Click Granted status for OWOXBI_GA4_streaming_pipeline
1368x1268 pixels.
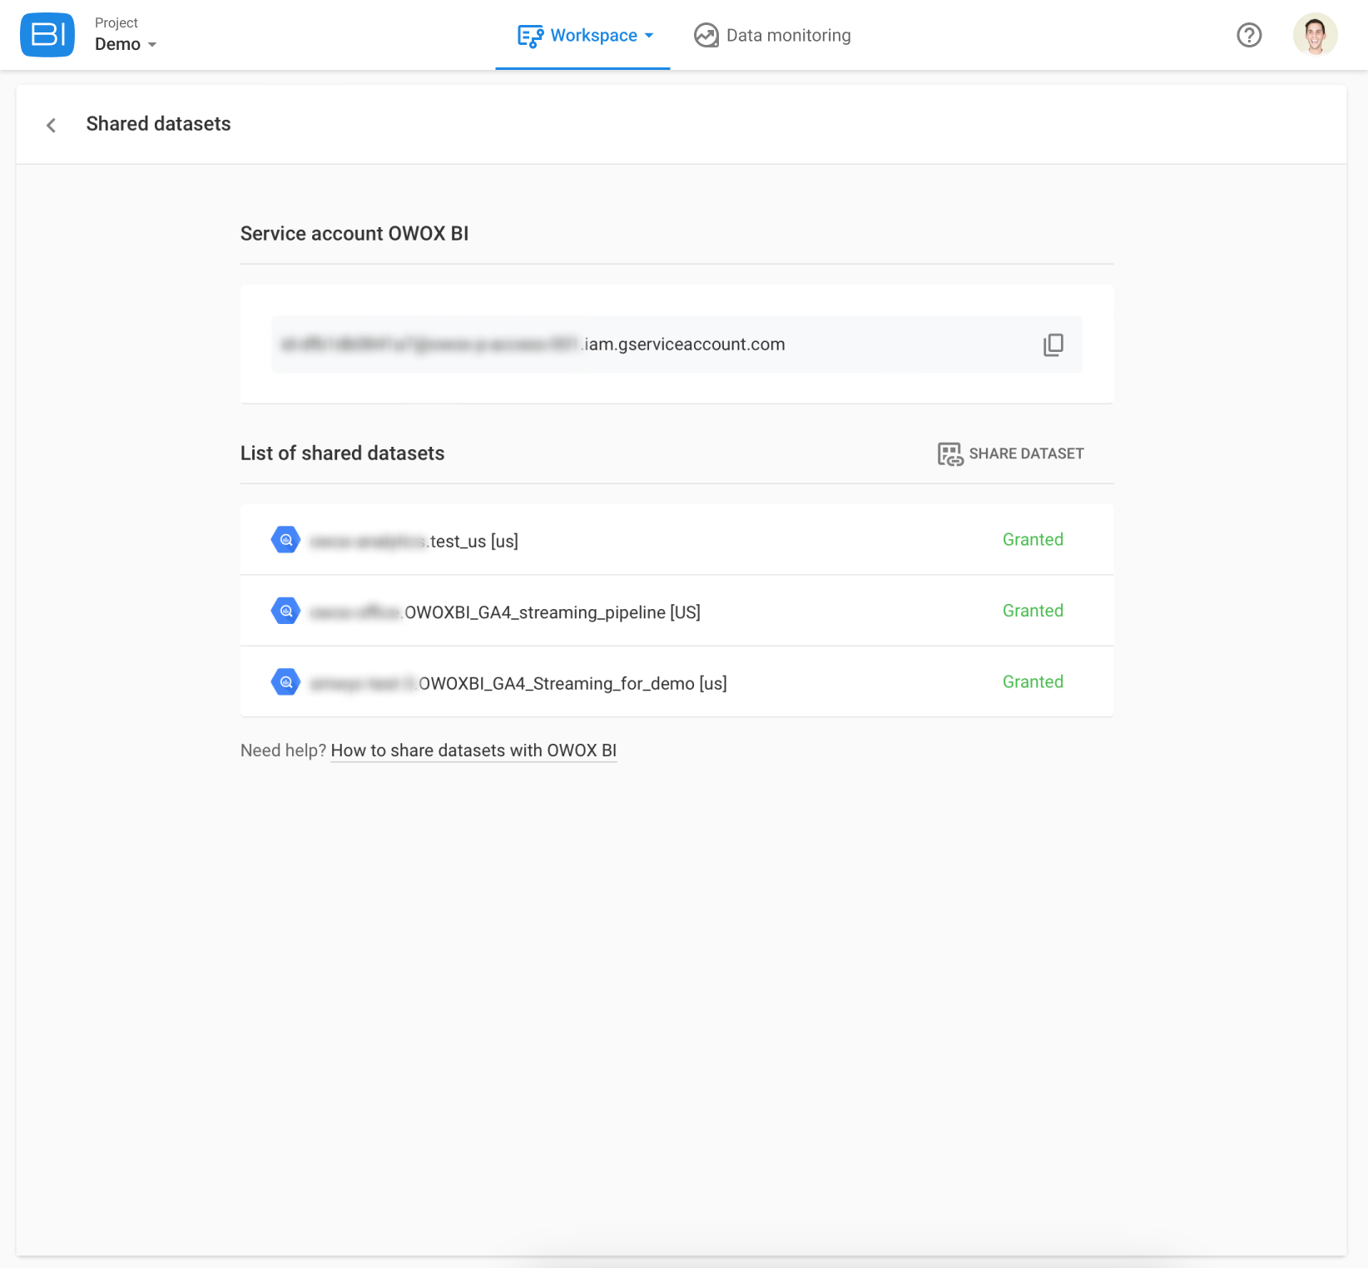tap(1033, 611)
